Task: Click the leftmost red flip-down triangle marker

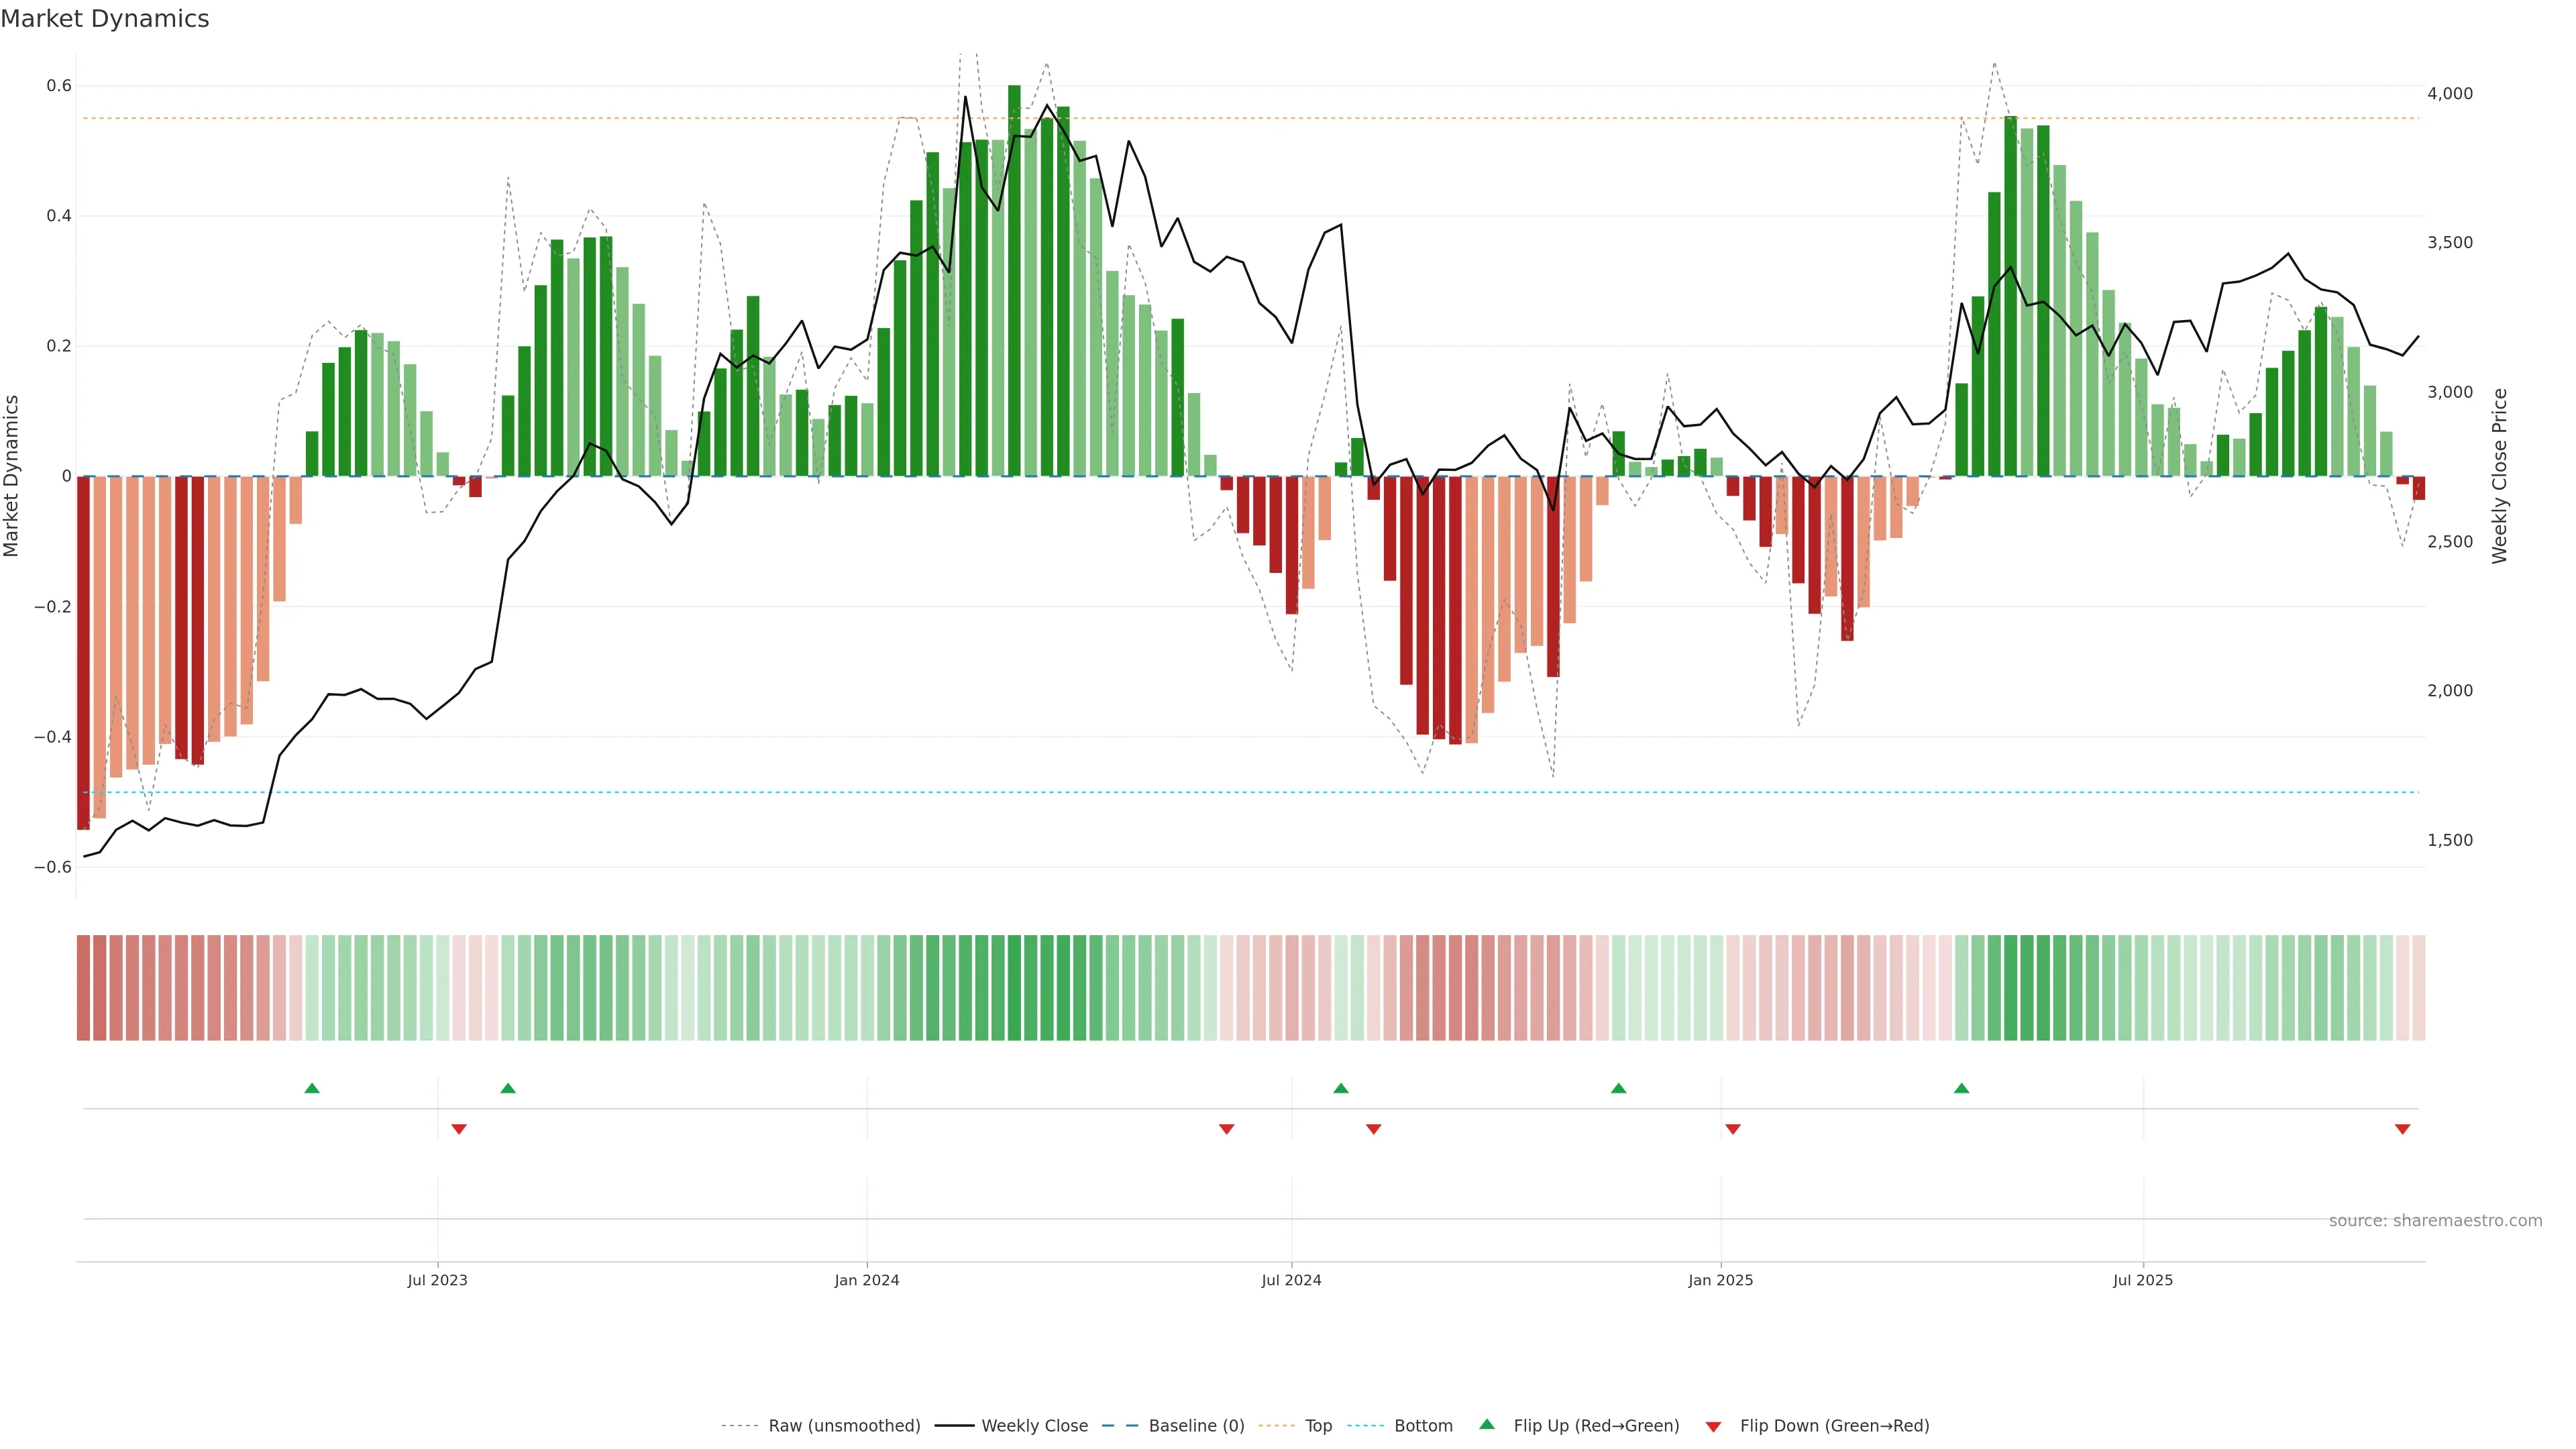Action: pos(459,1129)
